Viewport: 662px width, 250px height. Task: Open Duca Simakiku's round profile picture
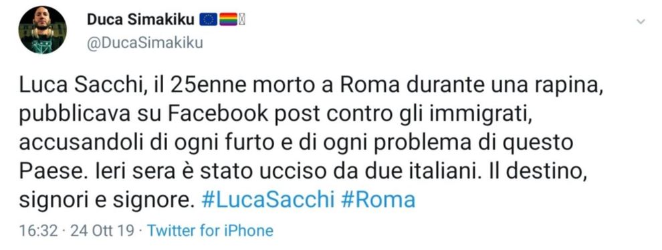pos(42,30)
